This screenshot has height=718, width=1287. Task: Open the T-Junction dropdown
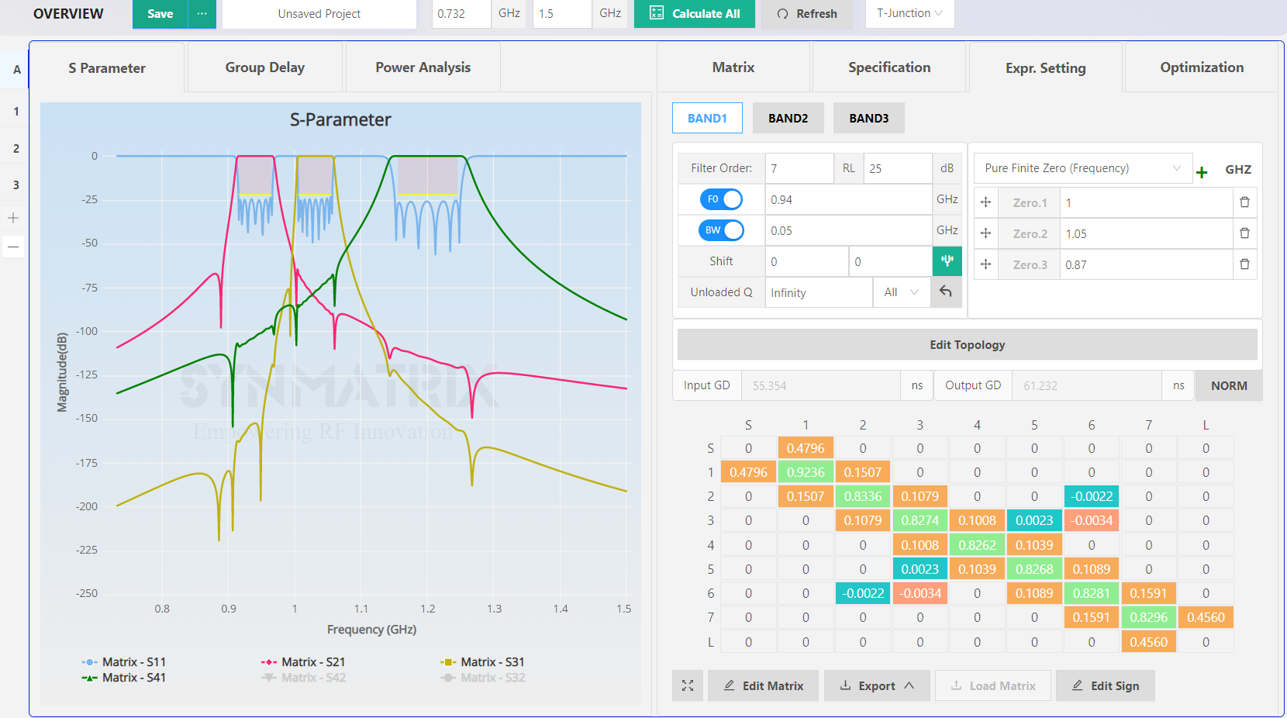tap(909, 14)
